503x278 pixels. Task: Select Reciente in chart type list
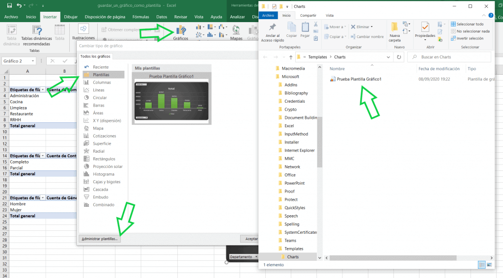101,67
